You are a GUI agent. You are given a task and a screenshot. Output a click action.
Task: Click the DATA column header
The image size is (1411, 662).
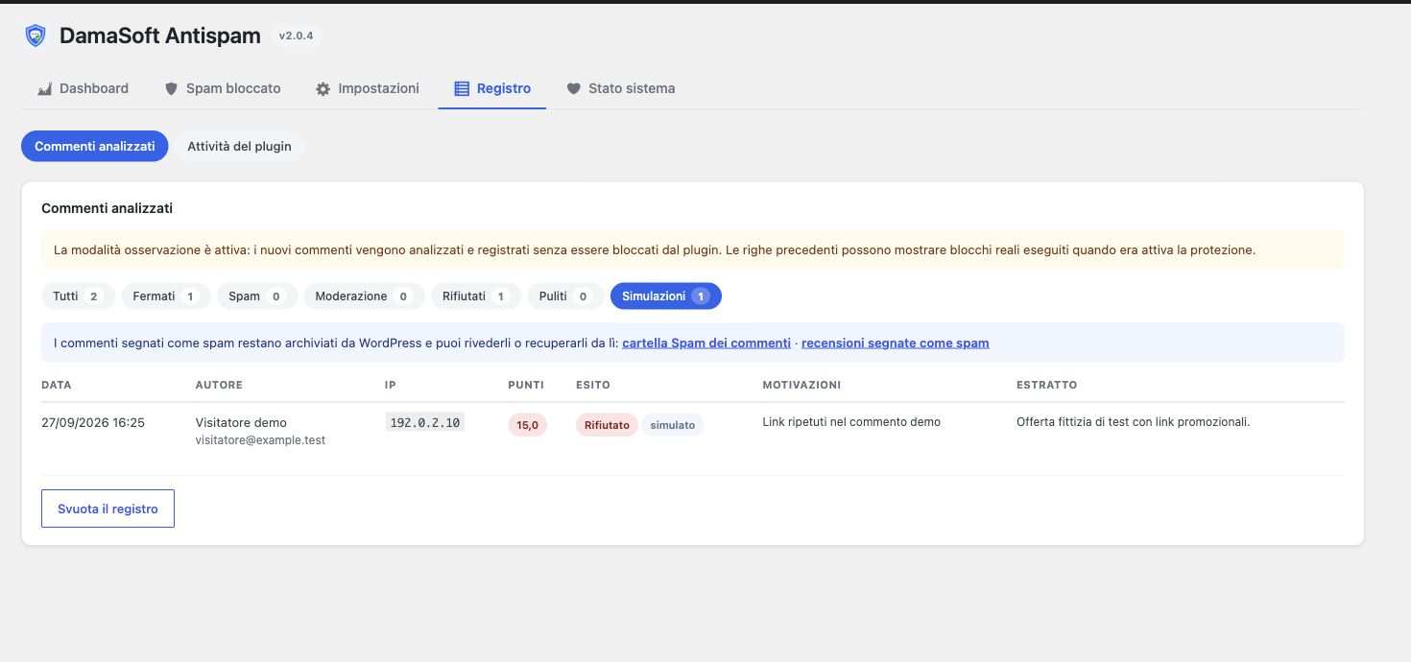[57, 385]
